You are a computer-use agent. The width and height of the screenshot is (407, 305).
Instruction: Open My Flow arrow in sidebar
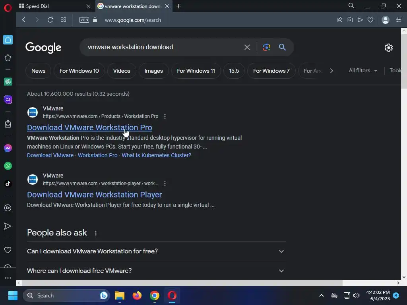8,226
